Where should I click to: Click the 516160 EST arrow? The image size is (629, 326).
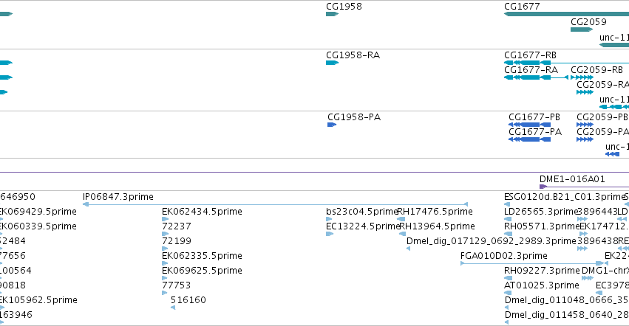[173, 308]
